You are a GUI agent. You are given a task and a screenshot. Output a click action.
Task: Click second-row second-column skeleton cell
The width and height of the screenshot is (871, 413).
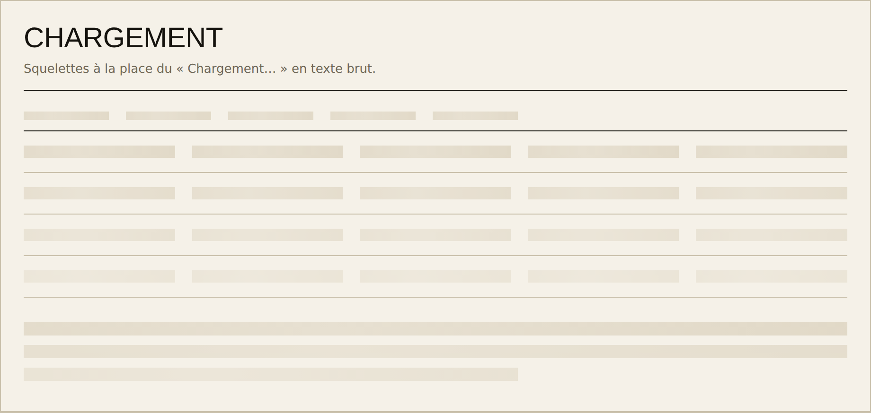pyautogui.click(x=267, y=193)
